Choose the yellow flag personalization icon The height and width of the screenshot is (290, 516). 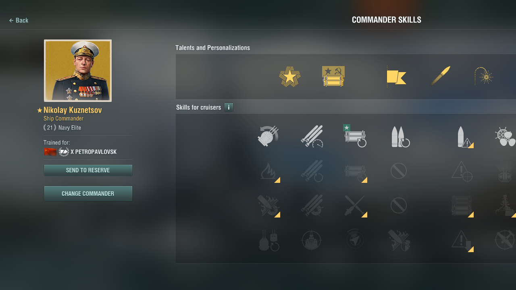pyautogui.click(x=396, y=77)
